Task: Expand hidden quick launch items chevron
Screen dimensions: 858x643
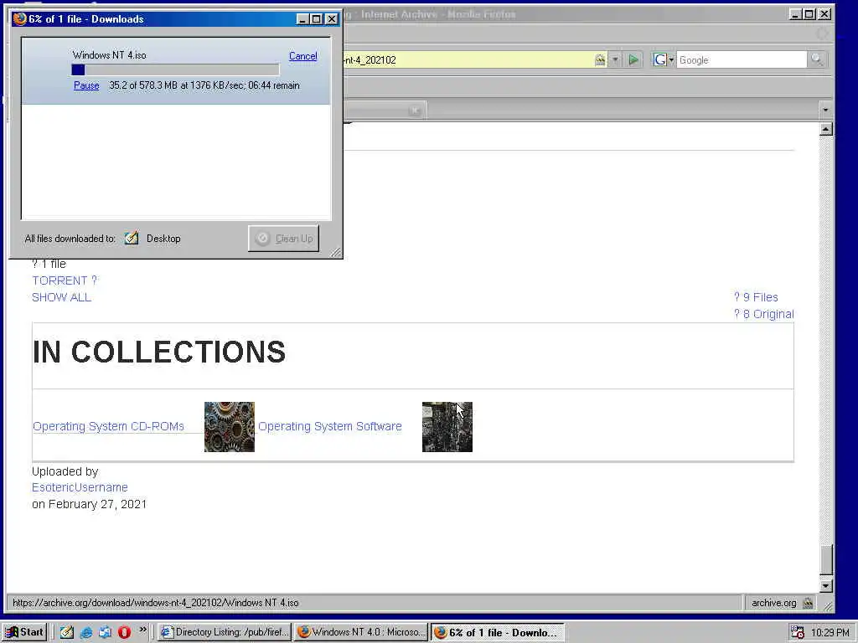Action: [142, 630]
